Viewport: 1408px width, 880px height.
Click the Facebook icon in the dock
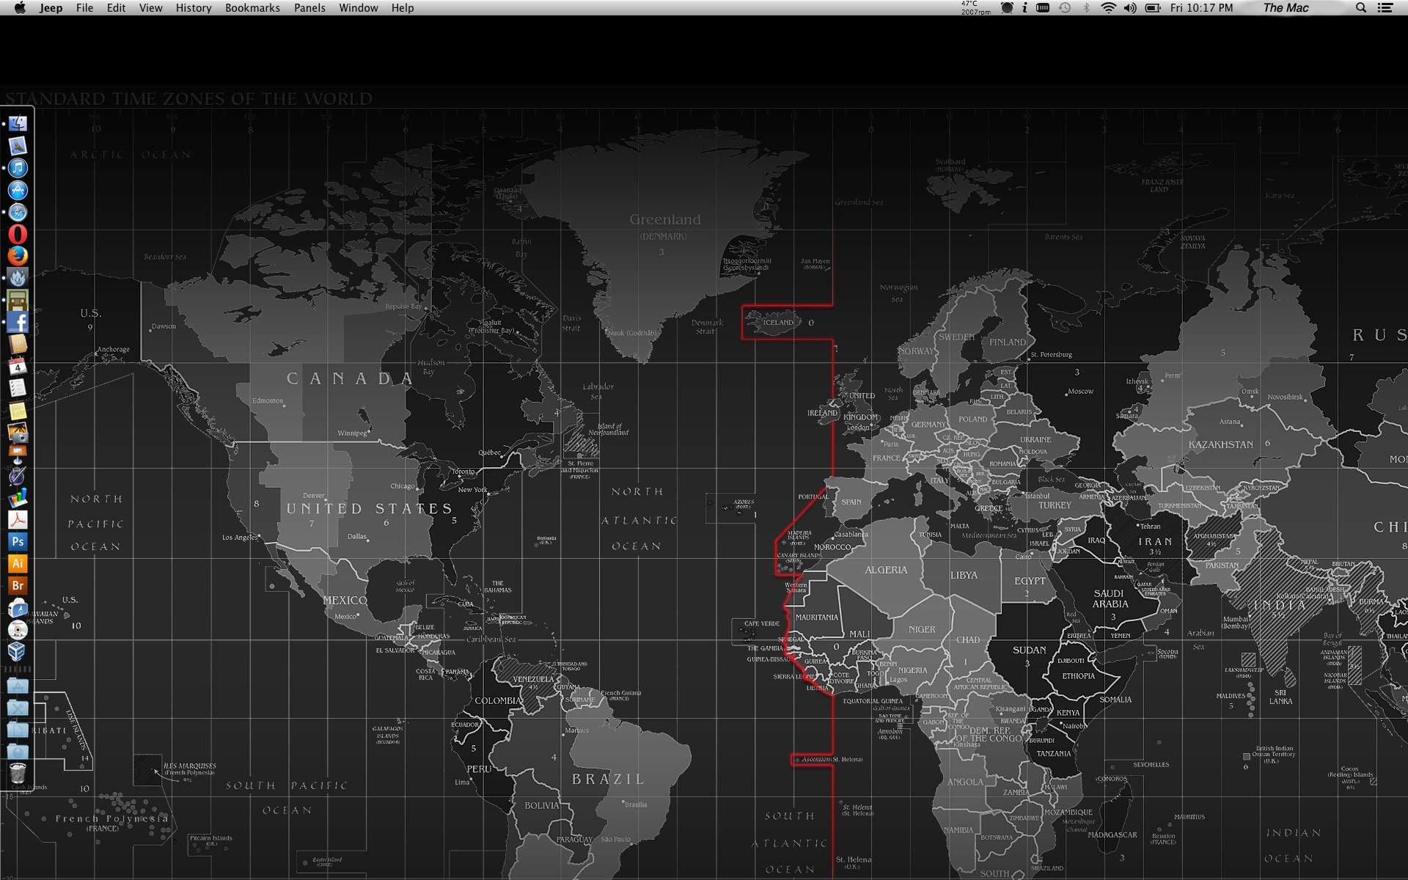point(18,322)
